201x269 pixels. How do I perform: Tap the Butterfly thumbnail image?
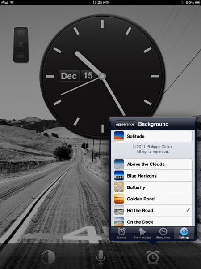119,187
